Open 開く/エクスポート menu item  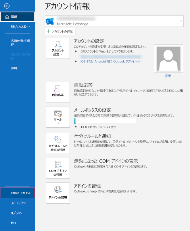(x=21, y=27)
